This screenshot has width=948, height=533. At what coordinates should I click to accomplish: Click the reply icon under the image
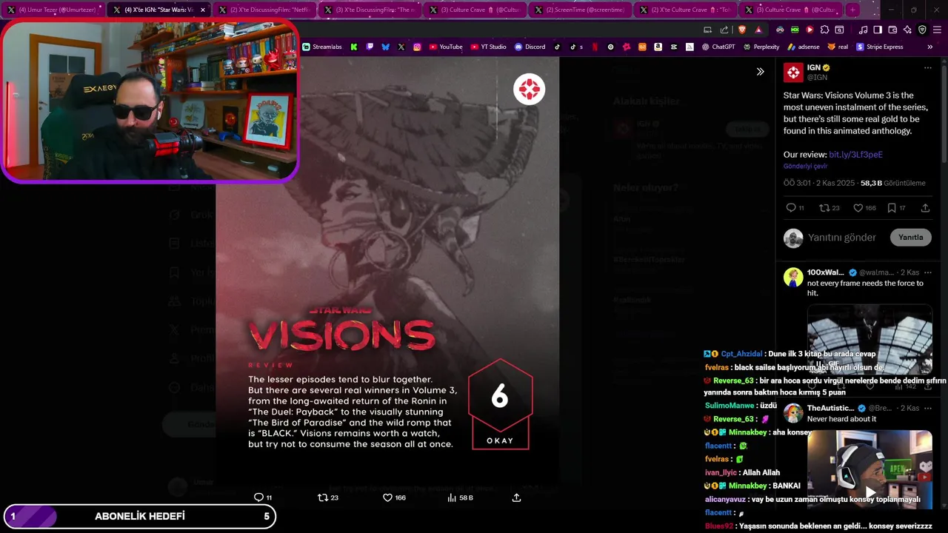(258, 497)
